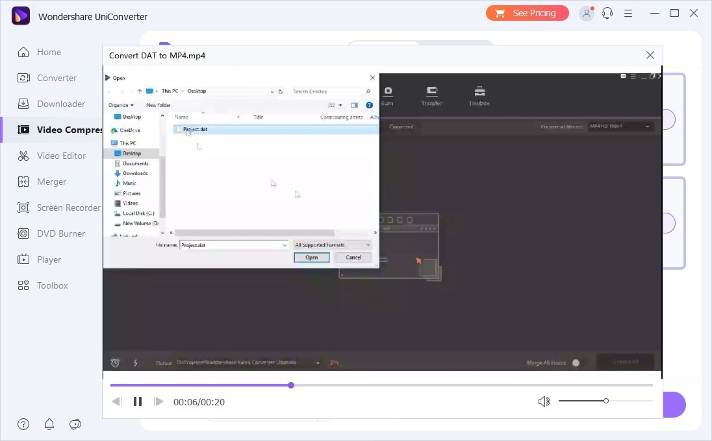Open the feedback chat icon

tap(75, 424)
